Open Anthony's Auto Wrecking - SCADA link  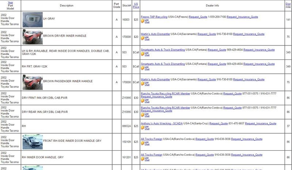point(162,123)
